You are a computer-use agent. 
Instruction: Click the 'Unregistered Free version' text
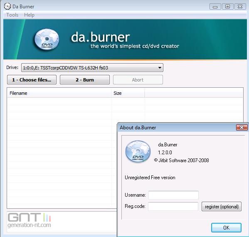[x=150, y=178]
